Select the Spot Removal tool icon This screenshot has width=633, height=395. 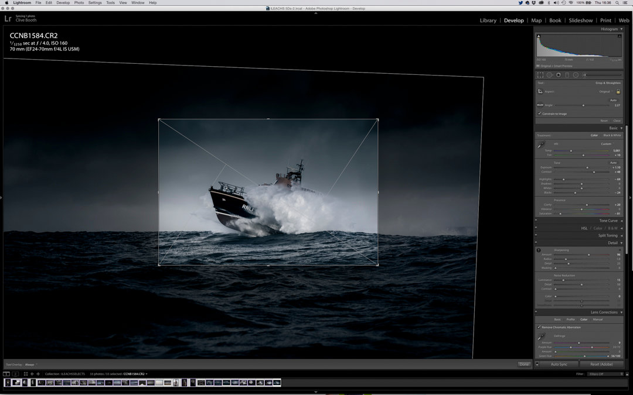[x=549, y=75]
